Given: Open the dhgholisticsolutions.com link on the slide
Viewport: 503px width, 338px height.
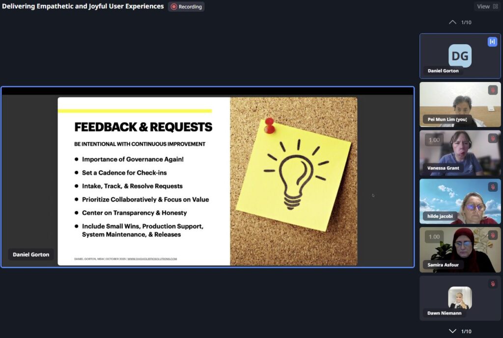Looking at the screenshot, I should [x=152, y=259].
